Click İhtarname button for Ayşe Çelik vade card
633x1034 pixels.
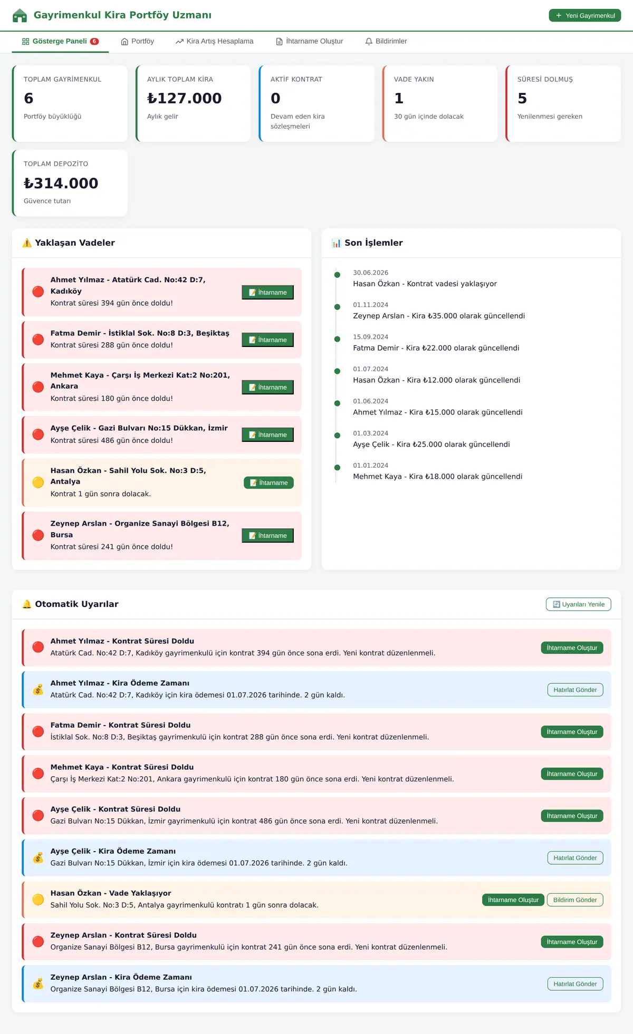pos(268,435)
